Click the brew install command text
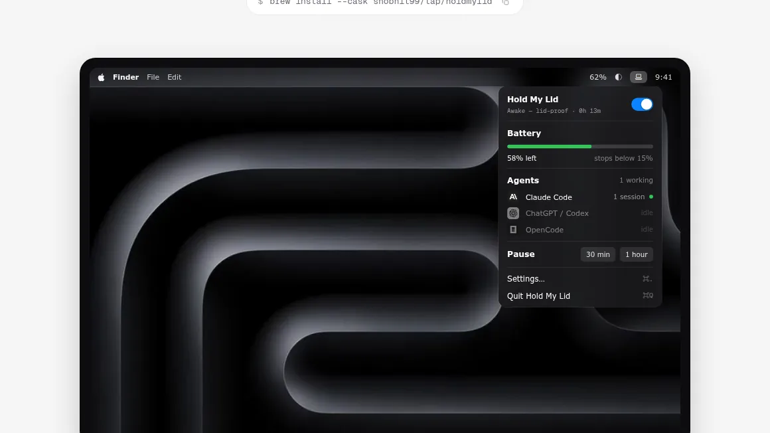Viewport: 770px width, 433px height. [x=380, y=3]
